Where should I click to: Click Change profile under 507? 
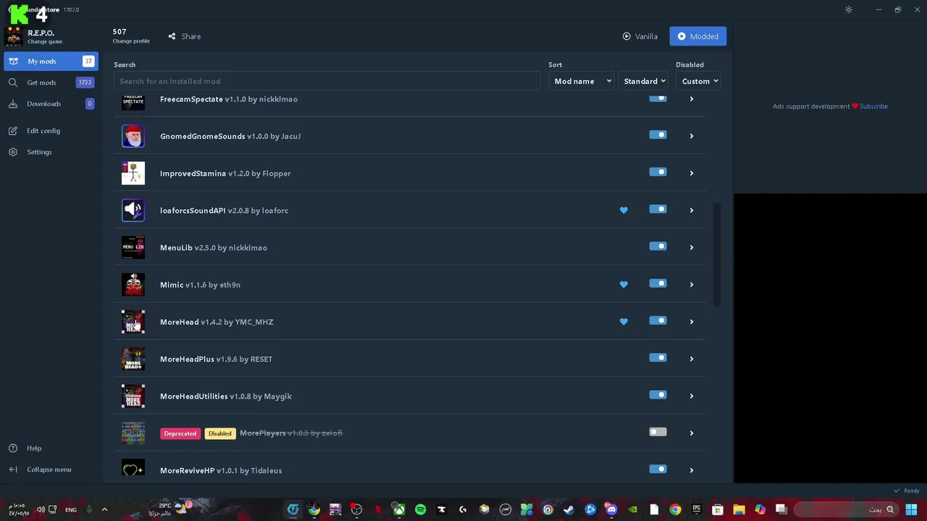click(131, 41)
